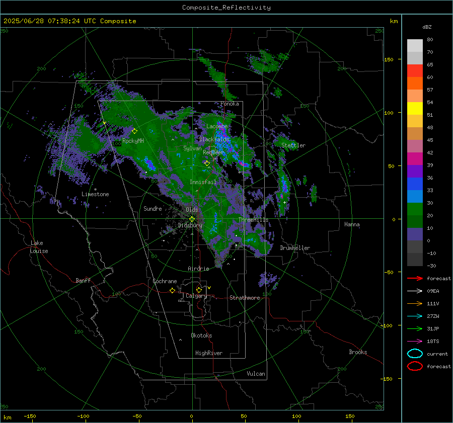Click the yellow diamond marker above Calgary
453x423 pixels.
click(199, 290)
